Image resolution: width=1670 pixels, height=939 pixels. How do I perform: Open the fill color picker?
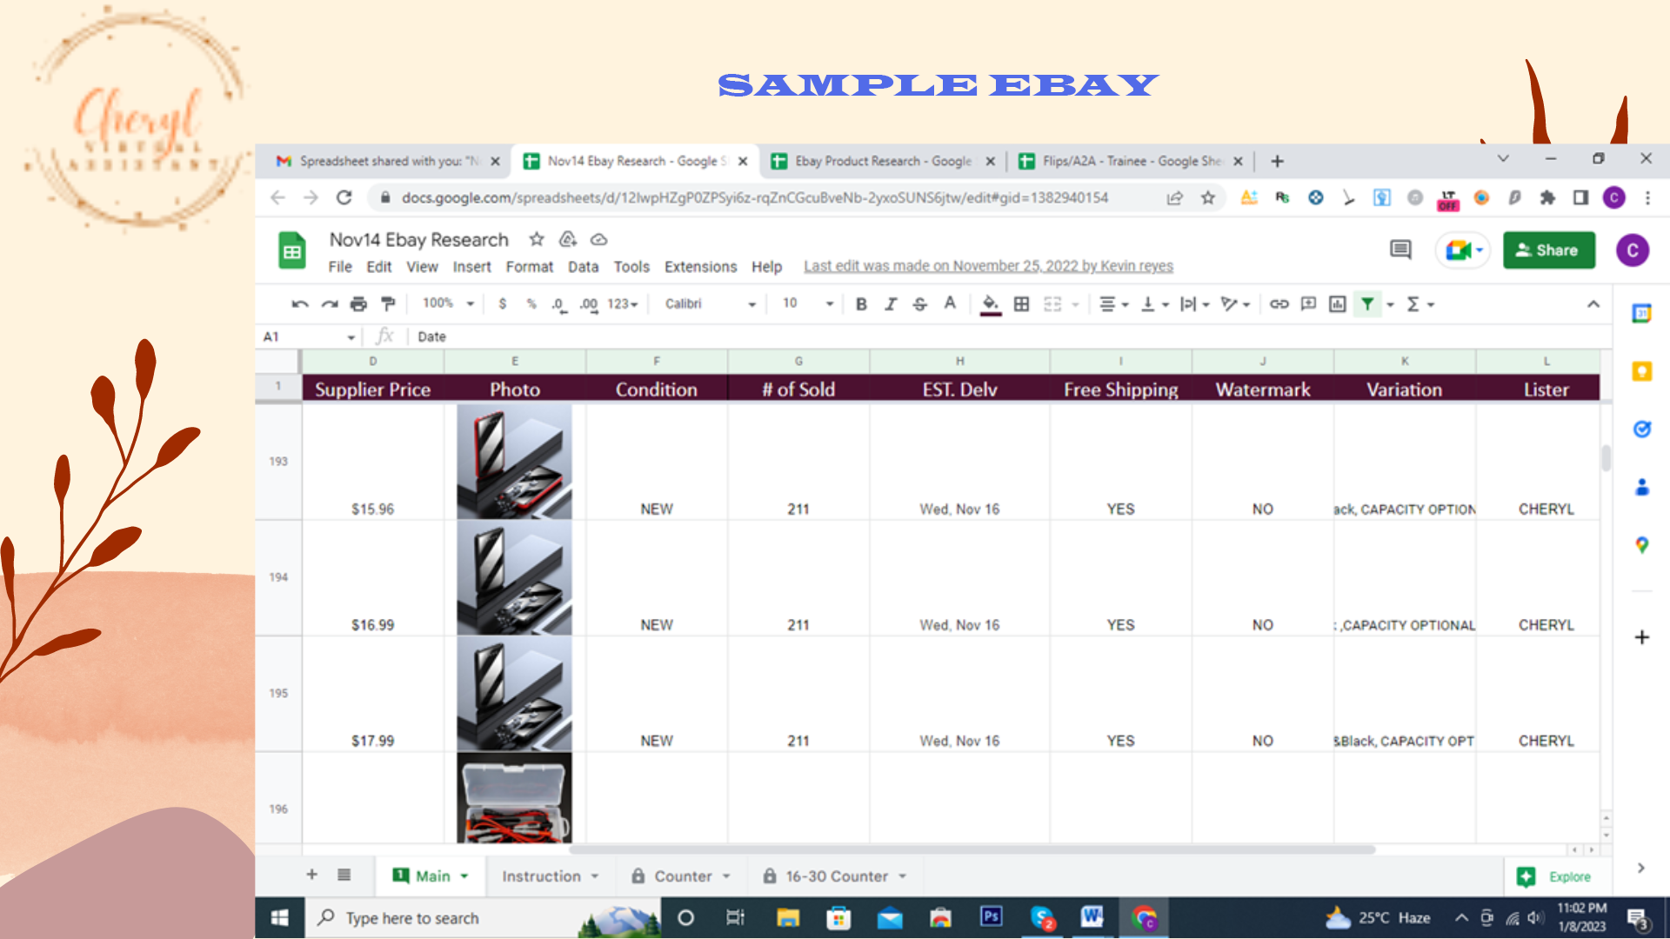[990, 303]
